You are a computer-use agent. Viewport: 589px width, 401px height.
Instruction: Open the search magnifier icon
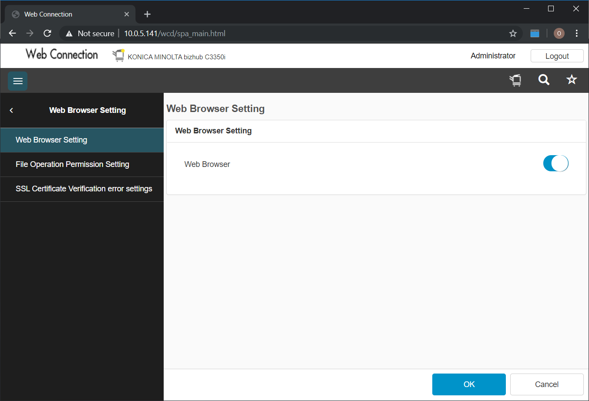(x=544, y=80)
